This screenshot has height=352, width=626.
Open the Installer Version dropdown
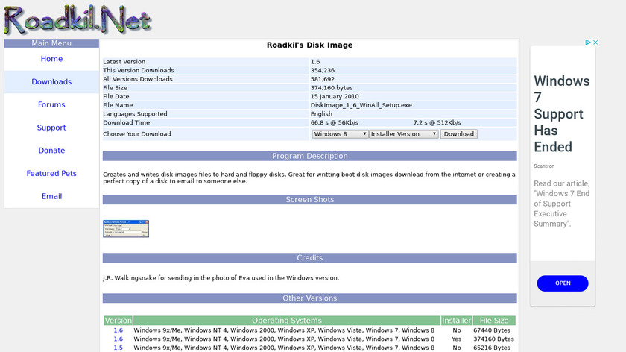click(x=404, y=134)
